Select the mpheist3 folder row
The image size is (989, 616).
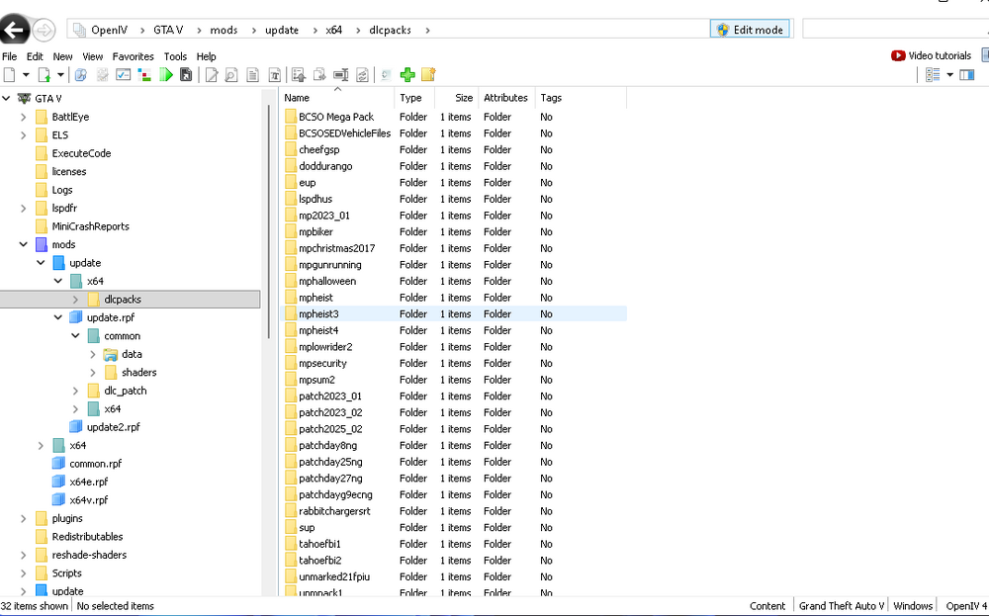click(453, 314)
